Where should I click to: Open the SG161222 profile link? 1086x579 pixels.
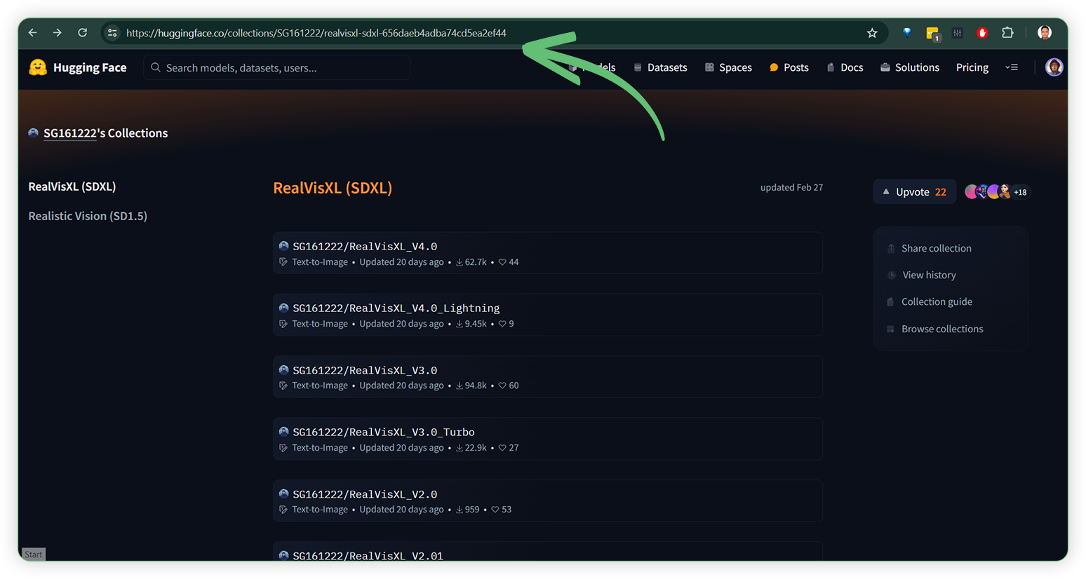[69, 133]
